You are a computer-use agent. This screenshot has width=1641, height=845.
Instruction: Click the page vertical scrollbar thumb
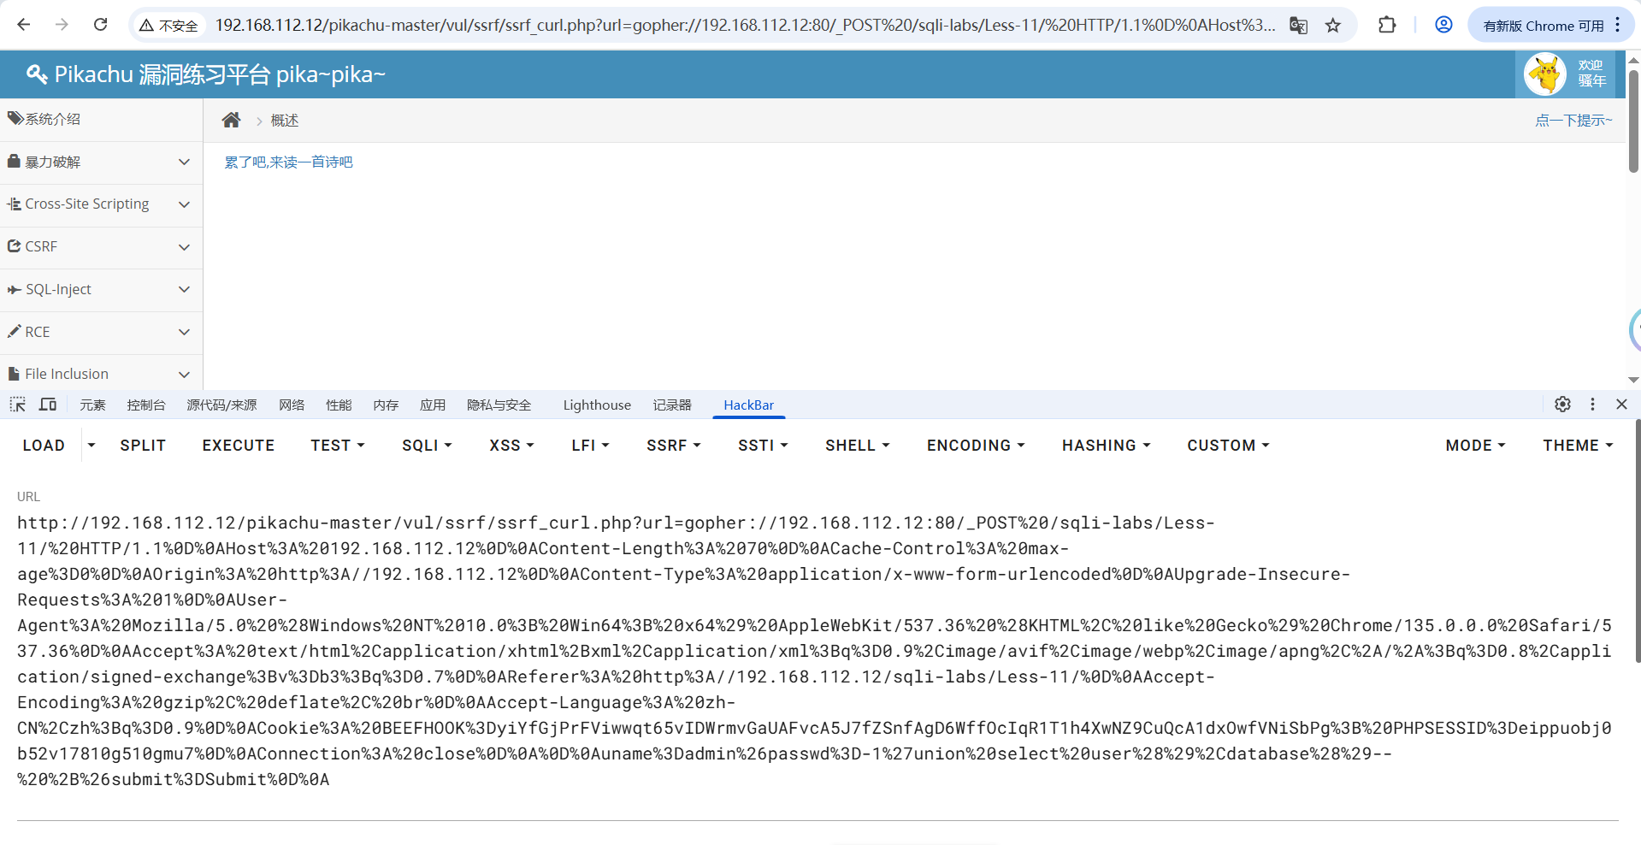click(1633, 120)
